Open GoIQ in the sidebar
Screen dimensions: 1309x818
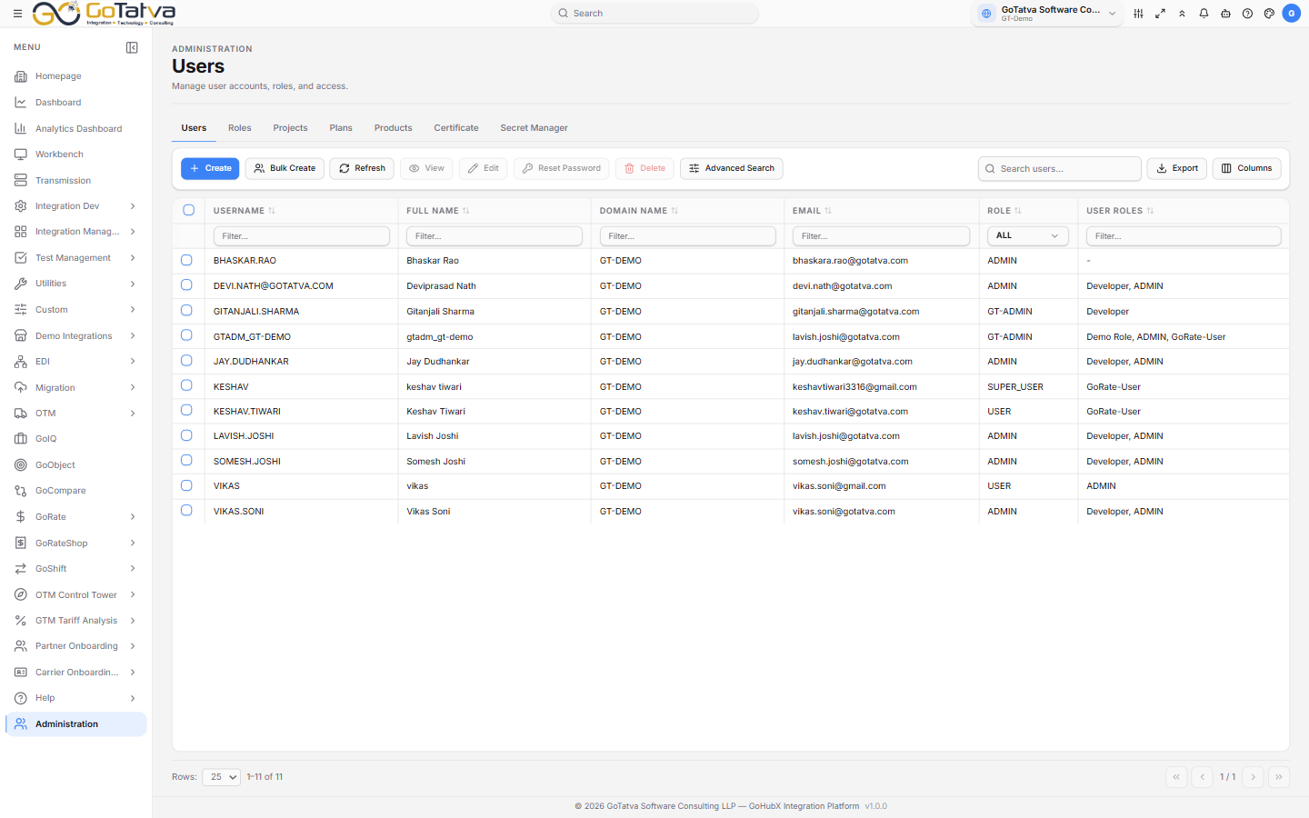click(x=75, y=439)
